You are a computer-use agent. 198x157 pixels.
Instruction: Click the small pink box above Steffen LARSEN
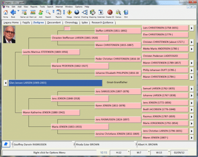tap(67, 28)
